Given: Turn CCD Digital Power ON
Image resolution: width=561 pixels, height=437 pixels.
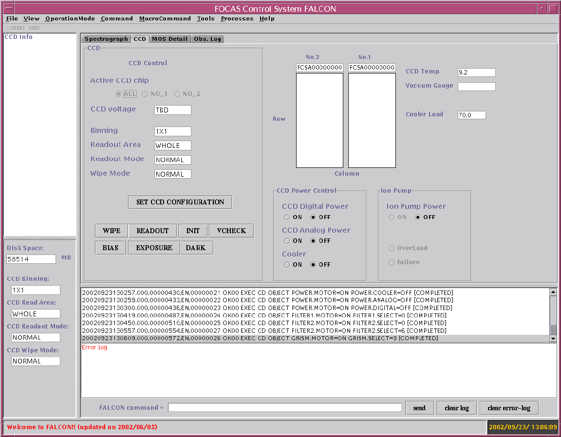Looking at the screenshot, I should point(287,217).
